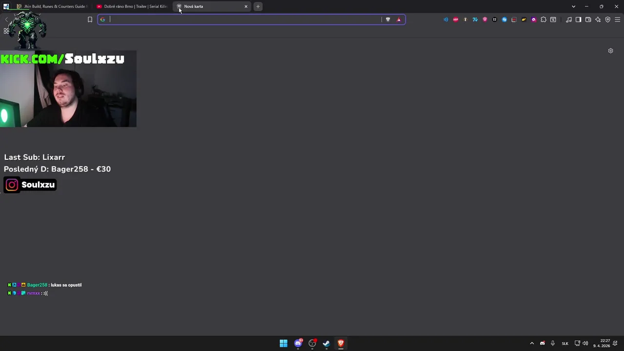Open the notification center bell icon
The image size is (624, 351).
click(x=615, y=343)
